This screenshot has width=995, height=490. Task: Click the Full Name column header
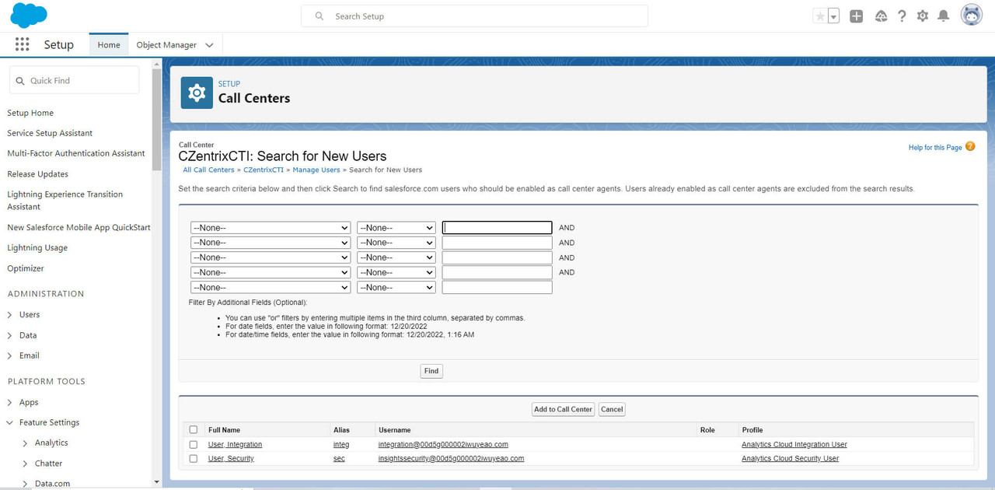[x=224, y=430]
